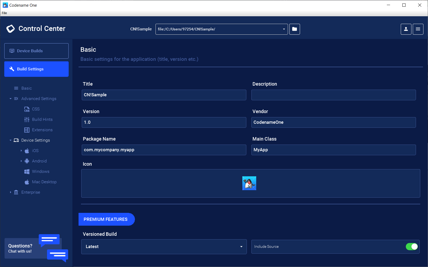Open the user account icon in header

(406, 29)
